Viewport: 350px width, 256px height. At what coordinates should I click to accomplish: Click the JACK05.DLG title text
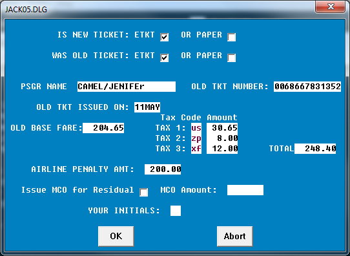(26, 10)
